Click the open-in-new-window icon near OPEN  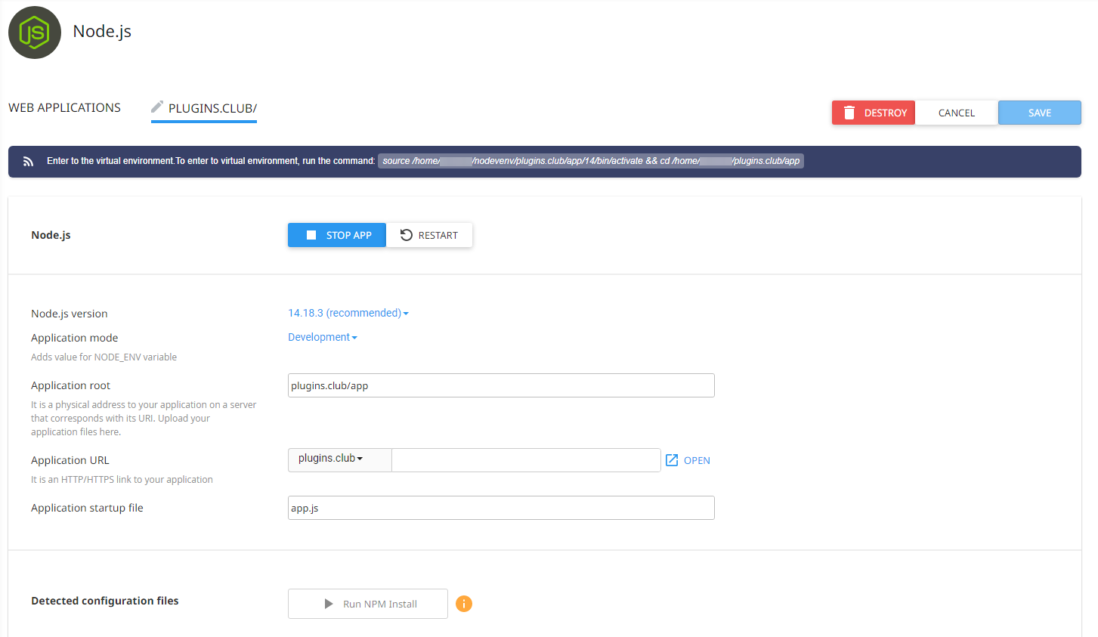672,460
